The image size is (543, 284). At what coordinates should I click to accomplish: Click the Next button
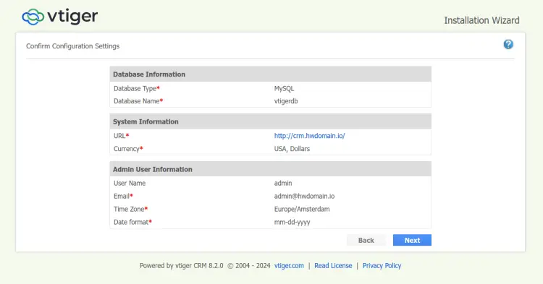click(x=412, y=240)
